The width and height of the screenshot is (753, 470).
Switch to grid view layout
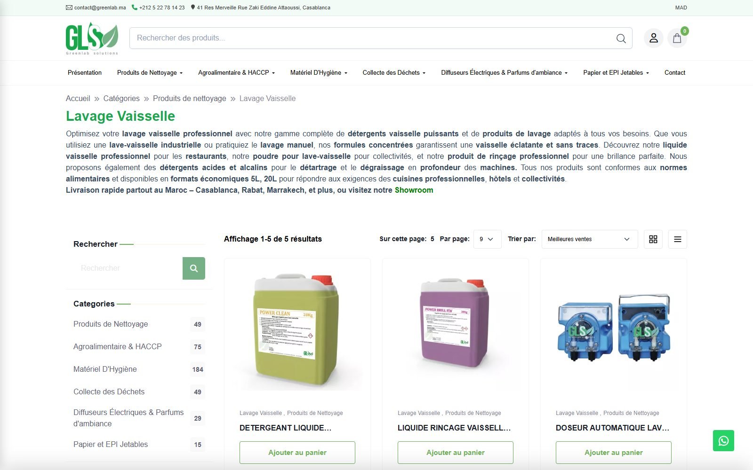pyautogui.click(x=653, y=239)
